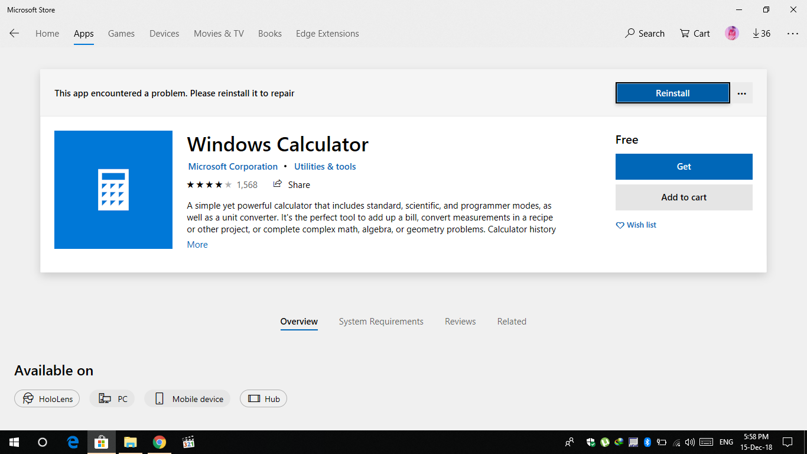The height and width of the screenshot is (454, 807).
Task: Click the PC platform chip
Action: click(112, 399)
